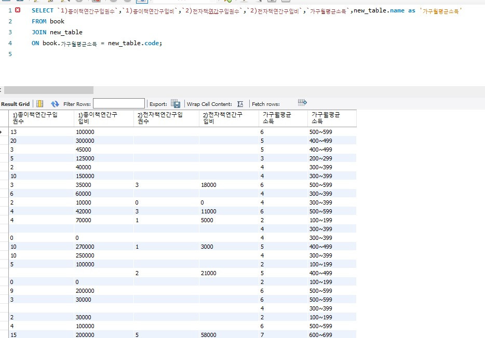Sort by 1)종이책연간구입비 column header
The height and width of the screenshot is (338, 485).
click(104, 118)
